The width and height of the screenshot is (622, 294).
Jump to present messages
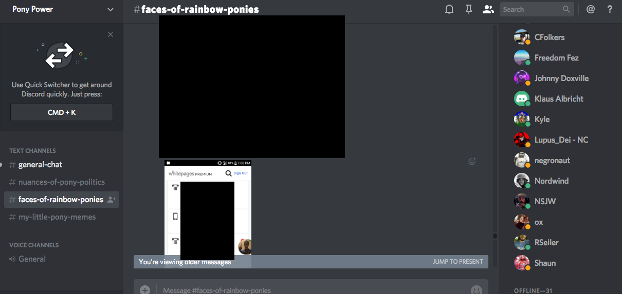coord(458,262)
